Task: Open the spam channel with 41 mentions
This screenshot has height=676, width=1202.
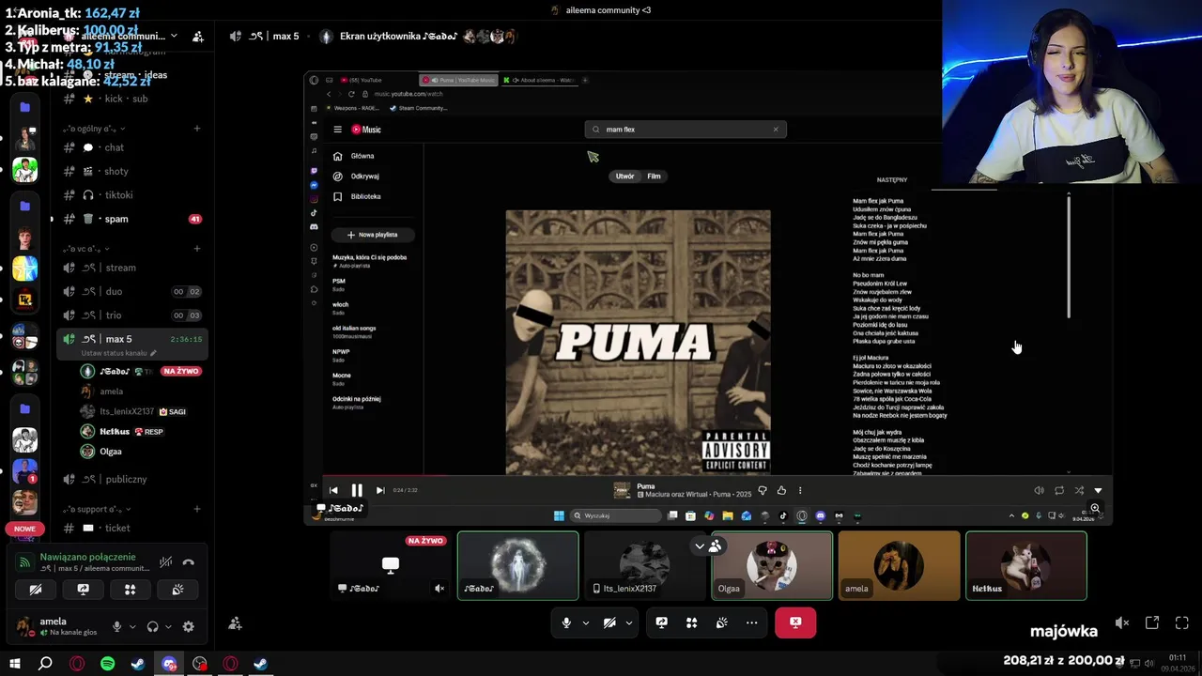Action: (x=132, y=219)
